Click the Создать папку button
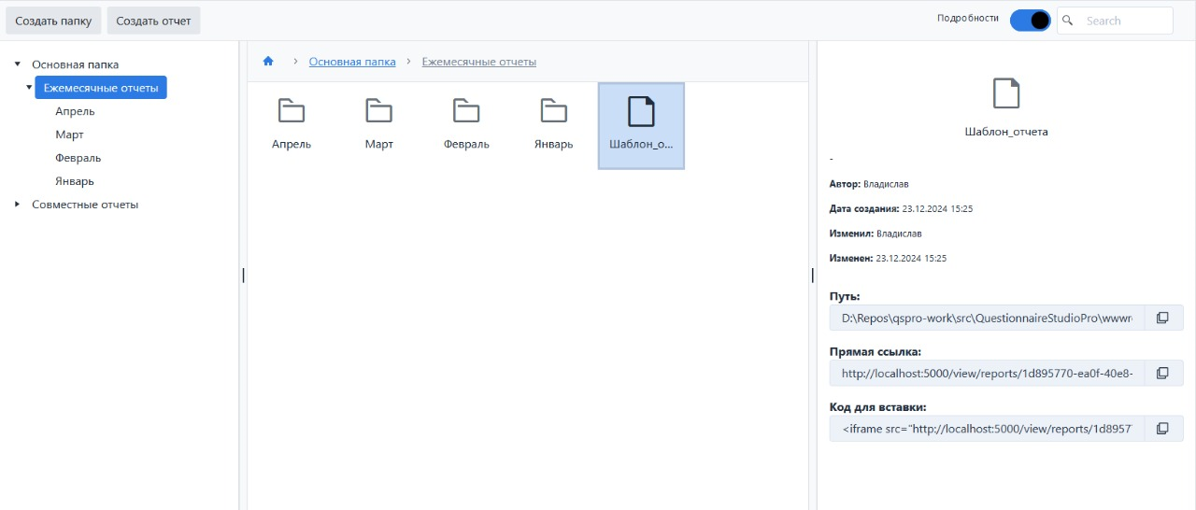Viewport: 1196px width, 510px height. 53,21
